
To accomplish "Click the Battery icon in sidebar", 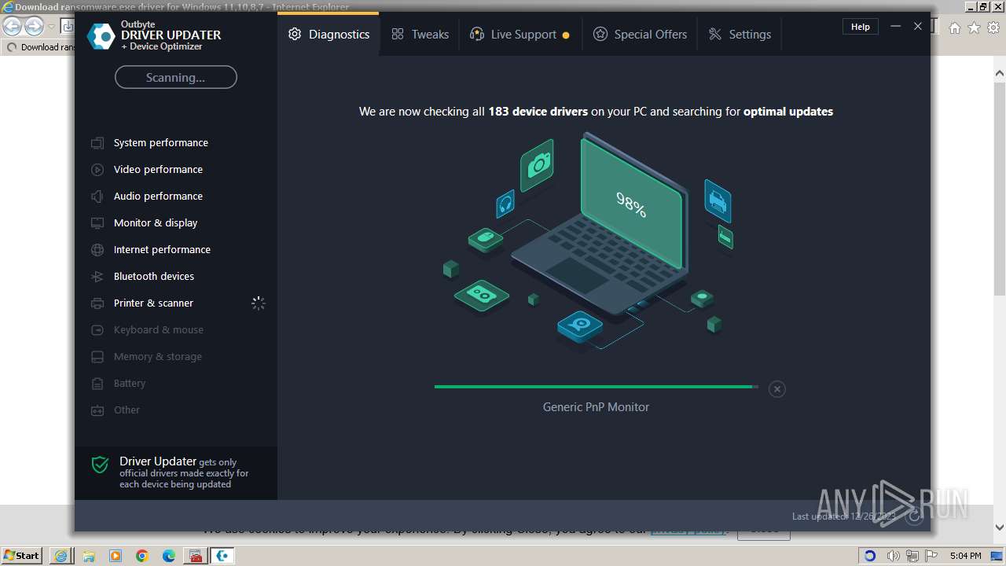I will (x=97, y=384).
